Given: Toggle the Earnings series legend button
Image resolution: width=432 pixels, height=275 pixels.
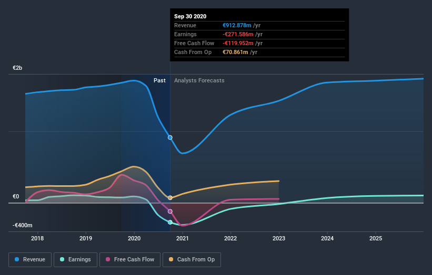Looking at the screenshot, I should [x=75, y=260].
